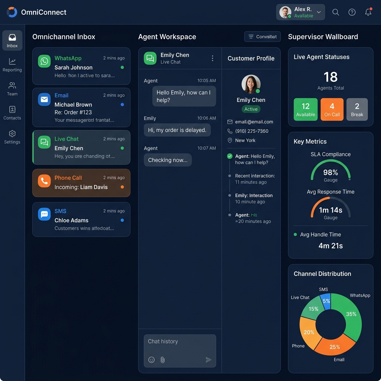Open Chloe Adams SMS conversation
Viewport: 381px width, 381px height.
pos(81,220)
